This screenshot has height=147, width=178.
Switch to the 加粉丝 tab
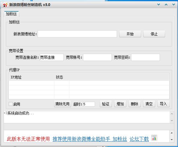click(11, 14)
